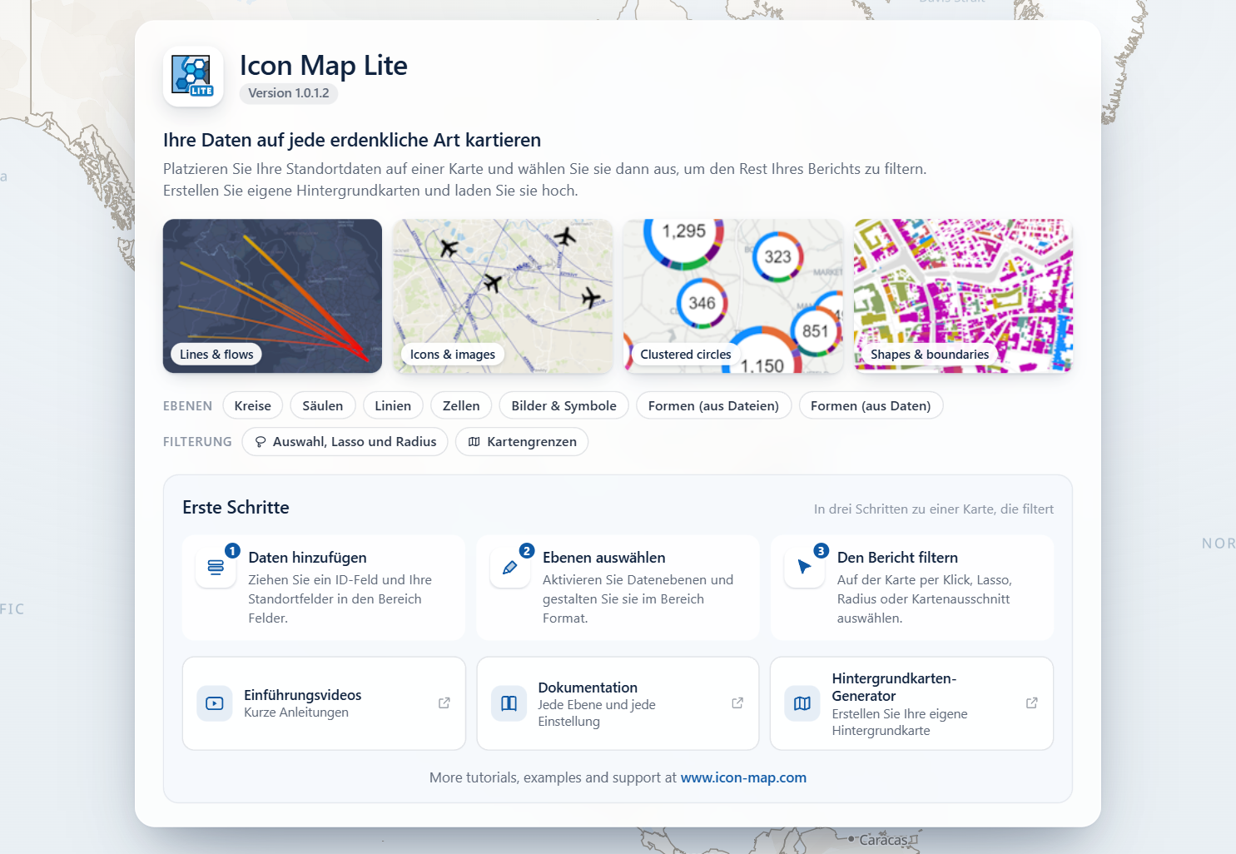Select the Zellen layer chip
The width and height of the screenshot is (1236, 854).
461,405
